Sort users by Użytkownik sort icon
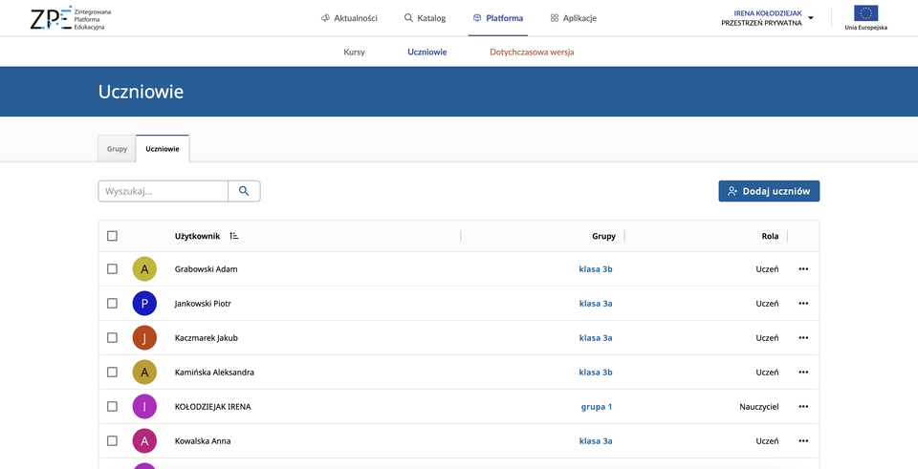Screen dimensions: 918x469 [x=234, y=236]
